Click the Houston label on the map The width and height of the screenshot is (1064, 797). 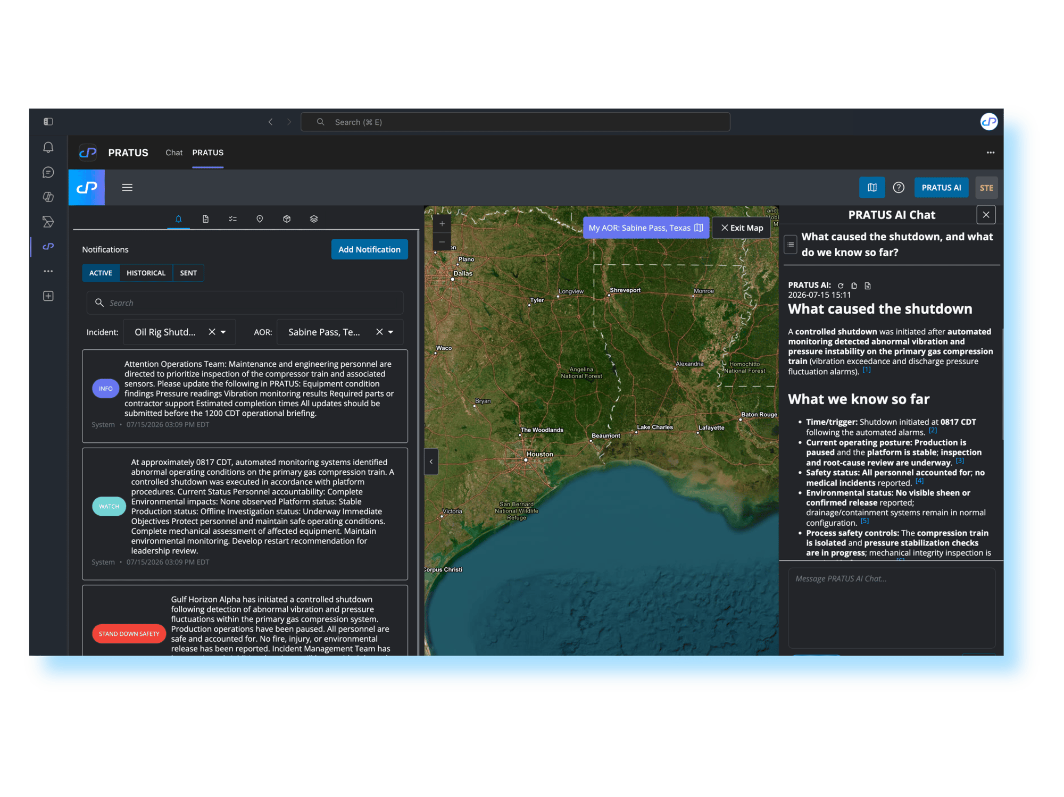(540, 454)
